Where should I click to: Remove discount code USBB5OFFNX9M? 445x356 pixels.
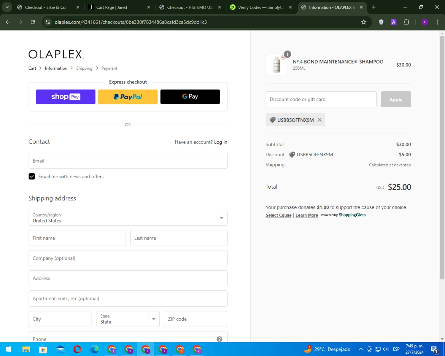(320, 120)
